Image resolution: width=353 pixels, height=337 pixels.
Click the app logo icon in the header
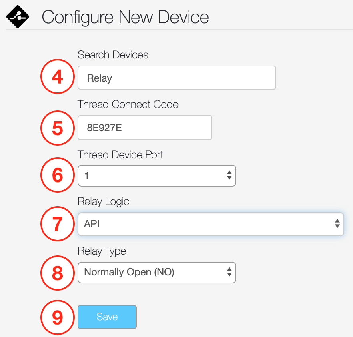[17, 16]
